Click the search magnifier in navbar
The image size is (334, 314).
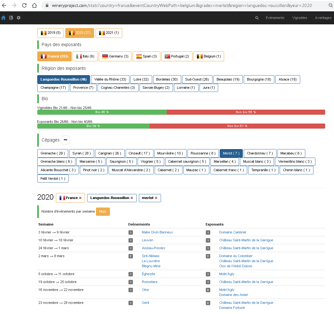257,18
